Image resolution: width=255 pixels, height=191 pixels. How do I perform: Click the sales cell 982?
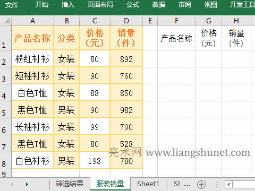coord(126,109)
